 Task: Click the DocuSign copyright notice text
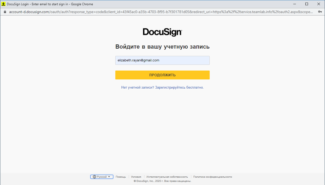point(162,181)
